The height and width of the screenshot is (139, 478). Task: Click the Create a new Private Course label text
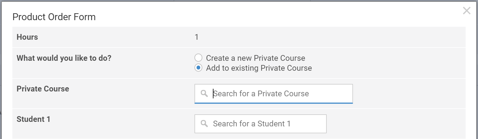click(x=255, y=58)
